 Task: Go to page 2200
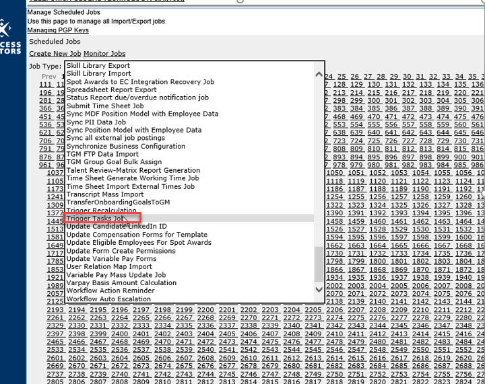205,310
